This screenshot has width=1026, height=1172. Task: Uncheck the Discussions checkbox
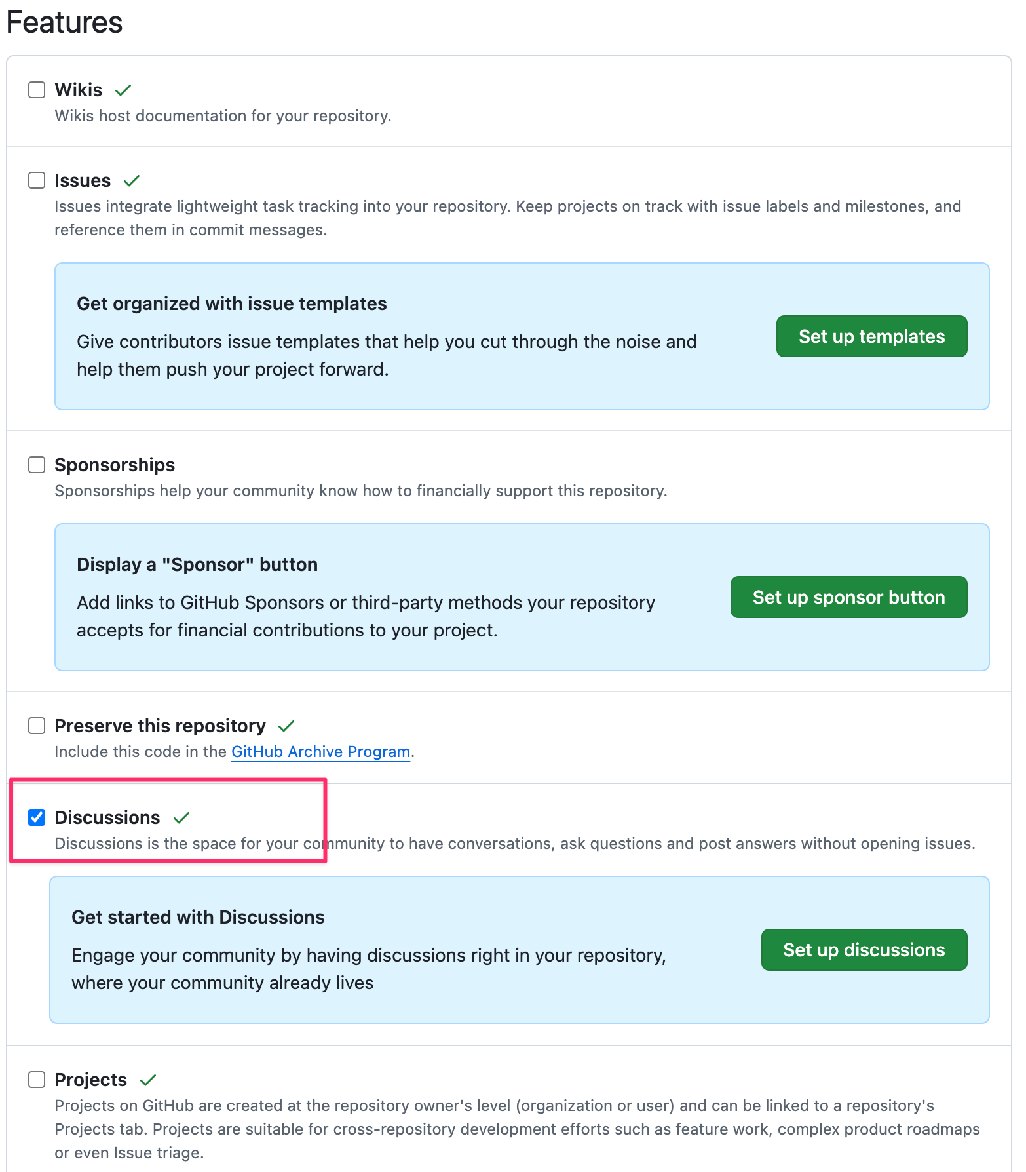coord(37,817)
